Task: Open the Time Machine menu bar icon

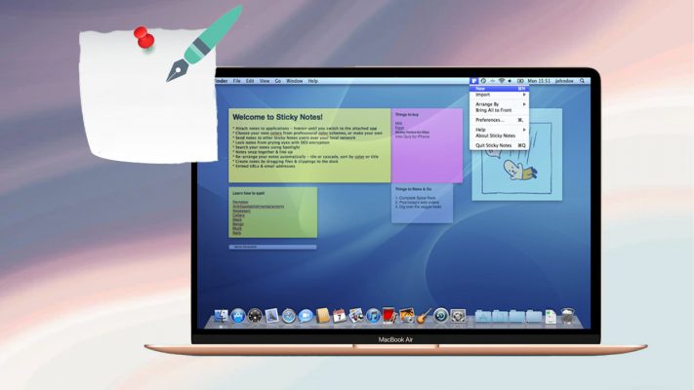Action: 483,81
